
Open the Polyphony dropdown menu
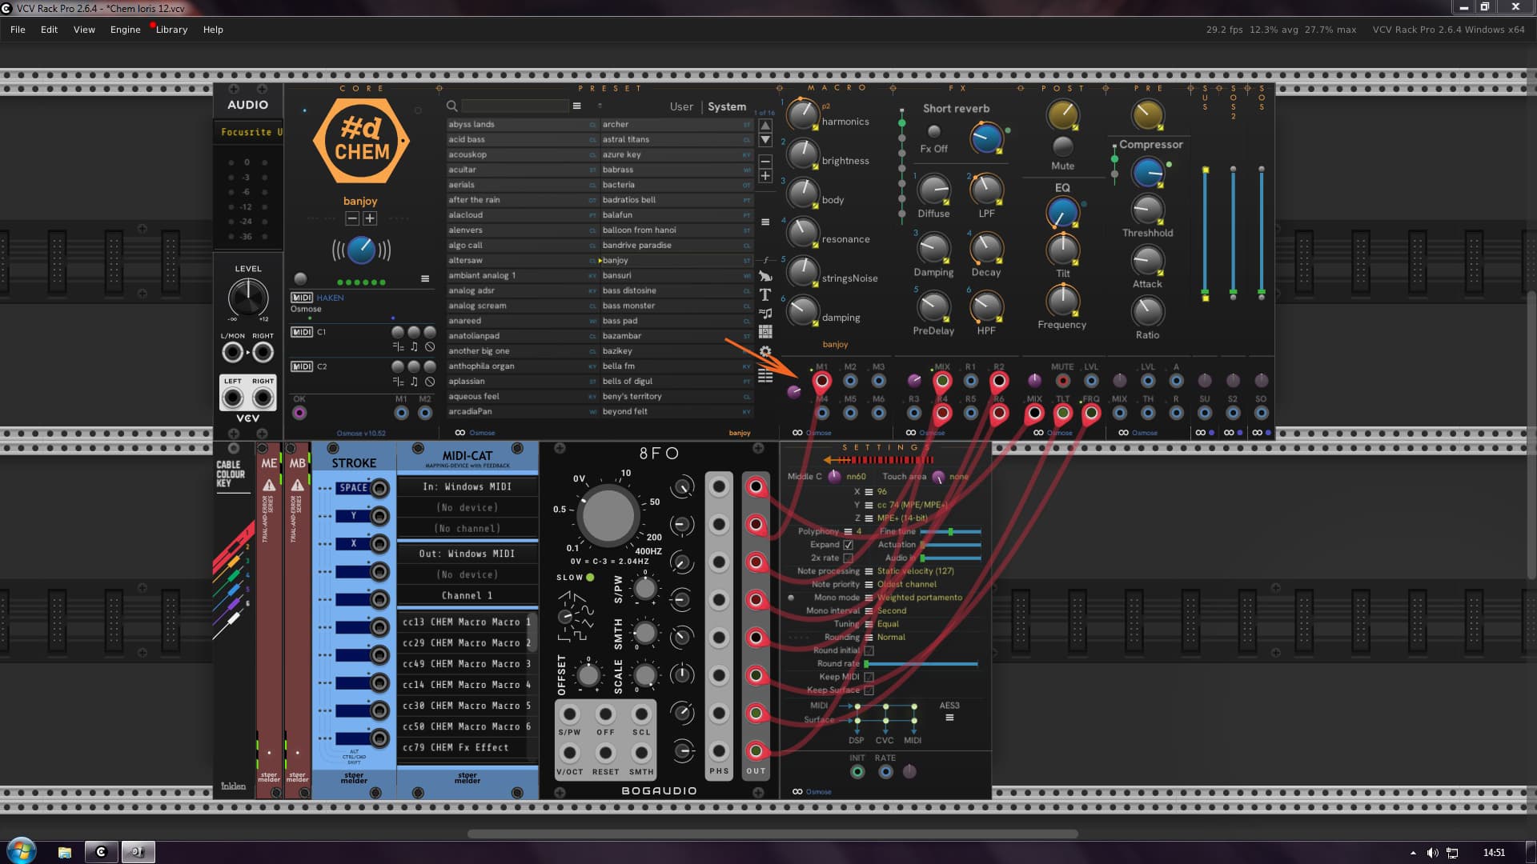pos(848,531)
